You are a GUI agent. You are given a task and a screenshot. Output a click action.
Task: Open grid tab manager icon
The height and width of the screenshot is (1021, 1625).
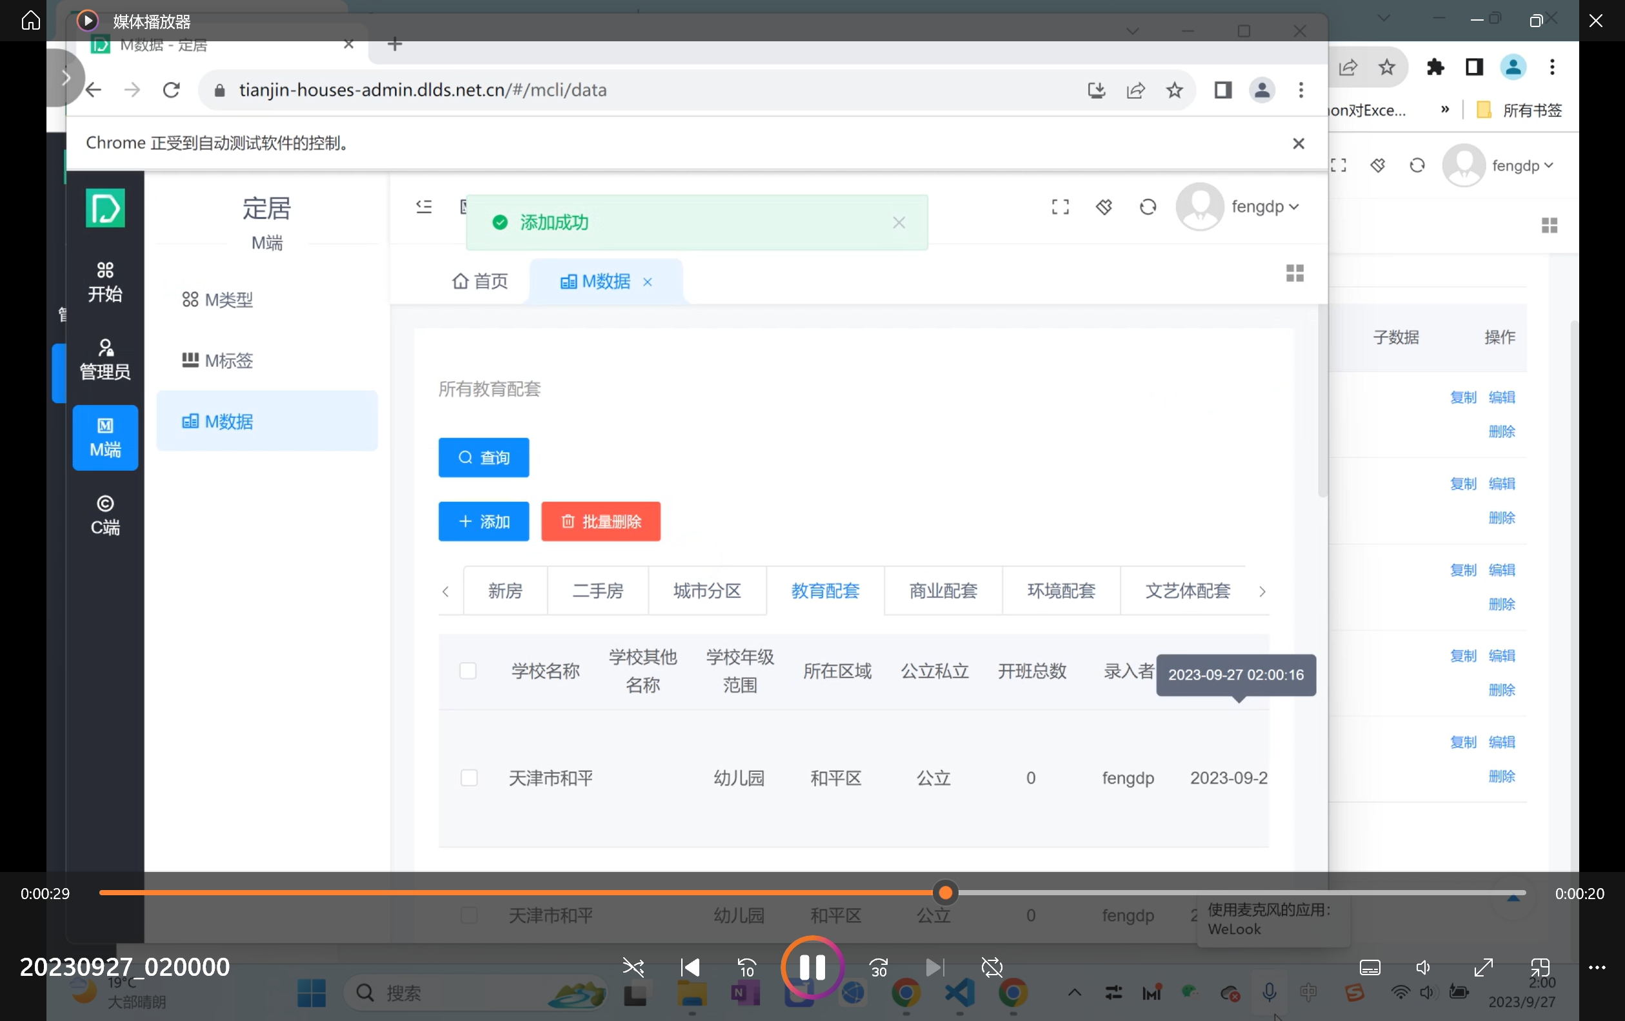tap(1295, 273)
